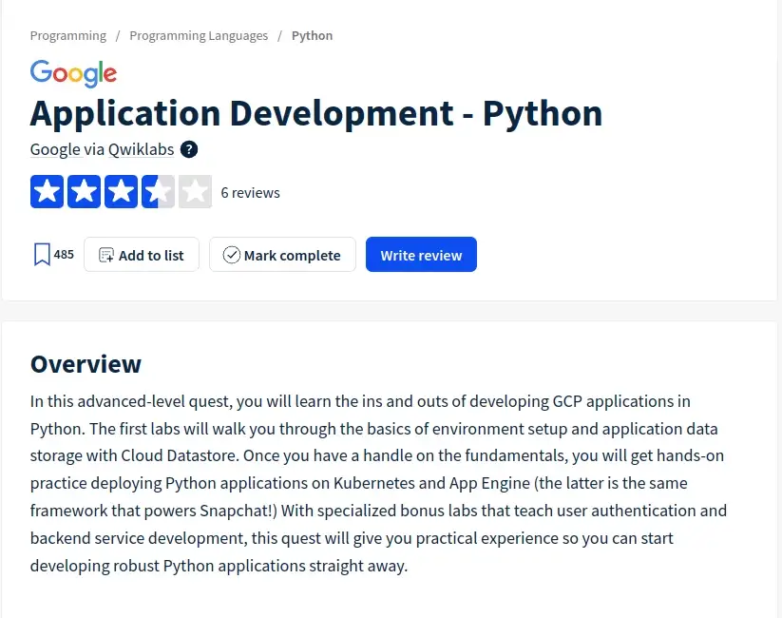Bookmark the course with the bookmark icon

coord(42,255)
